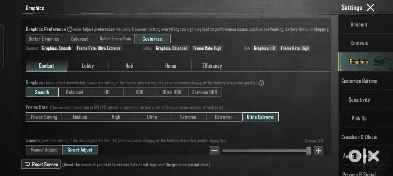Image resolution: width=393 pixels, height=176 pixels.
Task: Open Crosshair & Effects settings
Action: click(359, 137)
